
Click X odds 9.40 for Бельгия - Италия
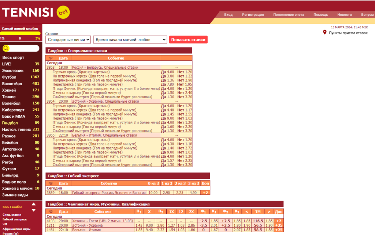point(149,230)
